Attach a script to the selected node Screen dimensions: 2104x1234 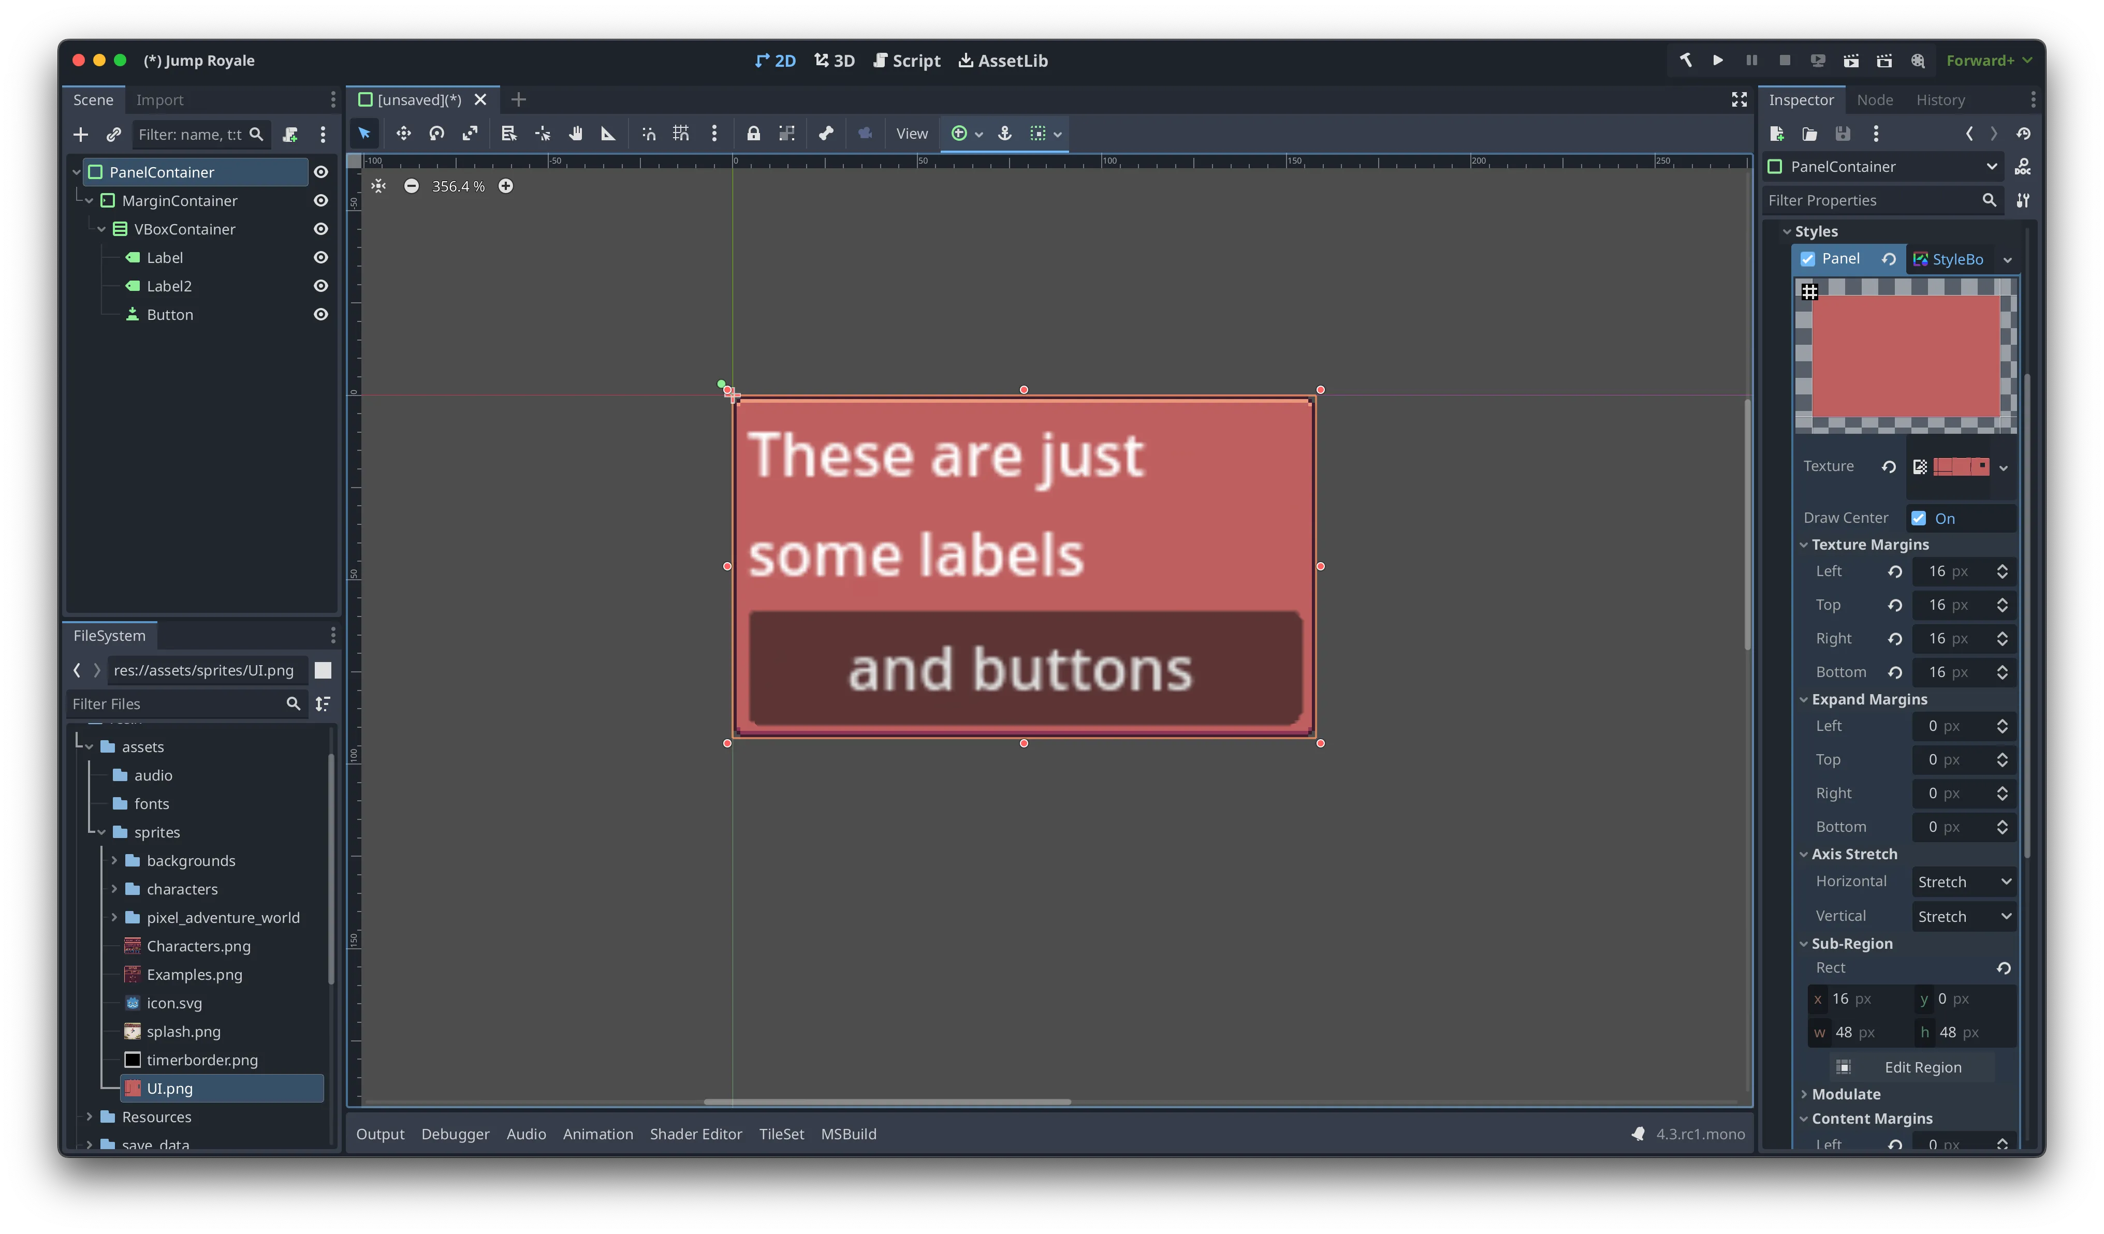point(290,135)
